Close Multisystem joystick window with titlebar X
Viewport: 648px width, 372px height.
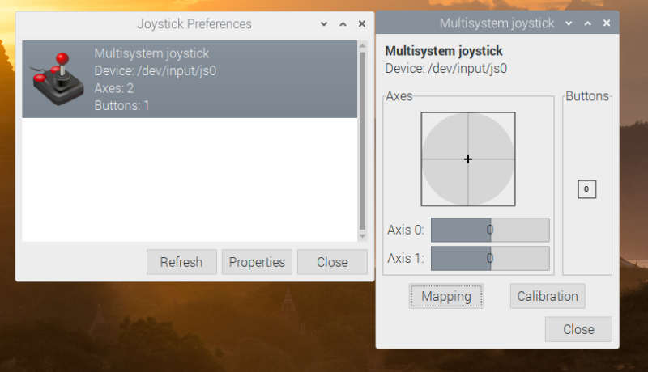tap(607, 23)
